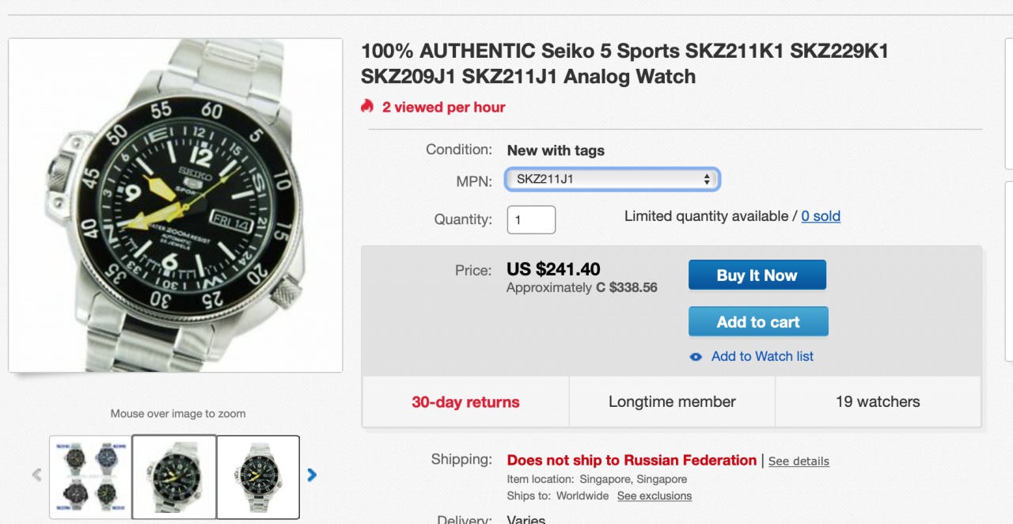Click the Add to cart button
1013x524 pixels.
757,322
